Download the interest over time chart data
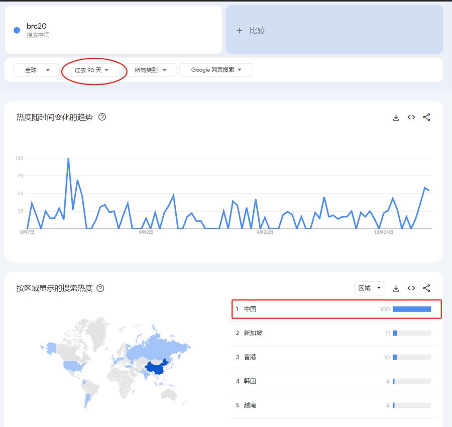 click(x=396, y=117)
